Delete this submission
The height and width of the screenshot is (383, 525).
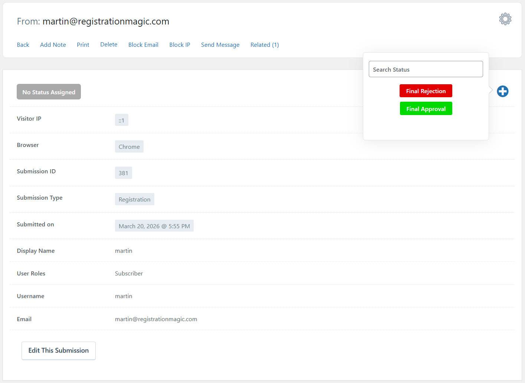coord(109,45)
